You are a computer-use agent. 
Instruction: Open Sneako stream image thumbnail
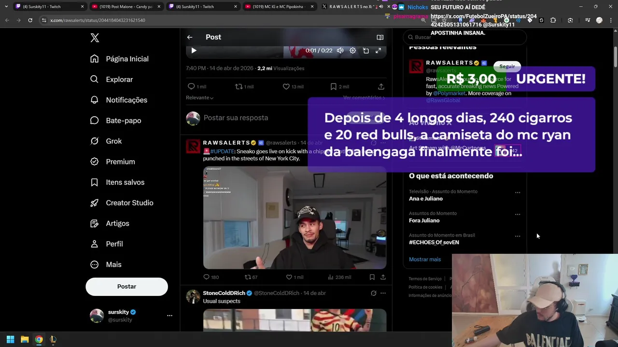[295, 218]
